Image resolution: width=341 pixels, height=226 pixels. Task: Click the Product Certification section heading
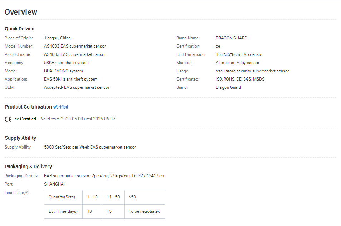tap(28, 107)
